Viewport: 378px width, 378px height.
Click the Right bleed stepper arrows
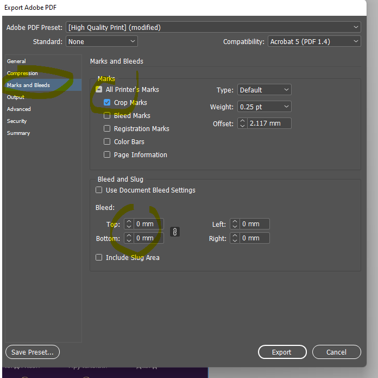click(x=235, y=238)
